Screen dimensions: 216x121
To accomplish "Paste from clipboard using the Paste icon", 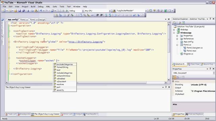I will tap(36, 11).
